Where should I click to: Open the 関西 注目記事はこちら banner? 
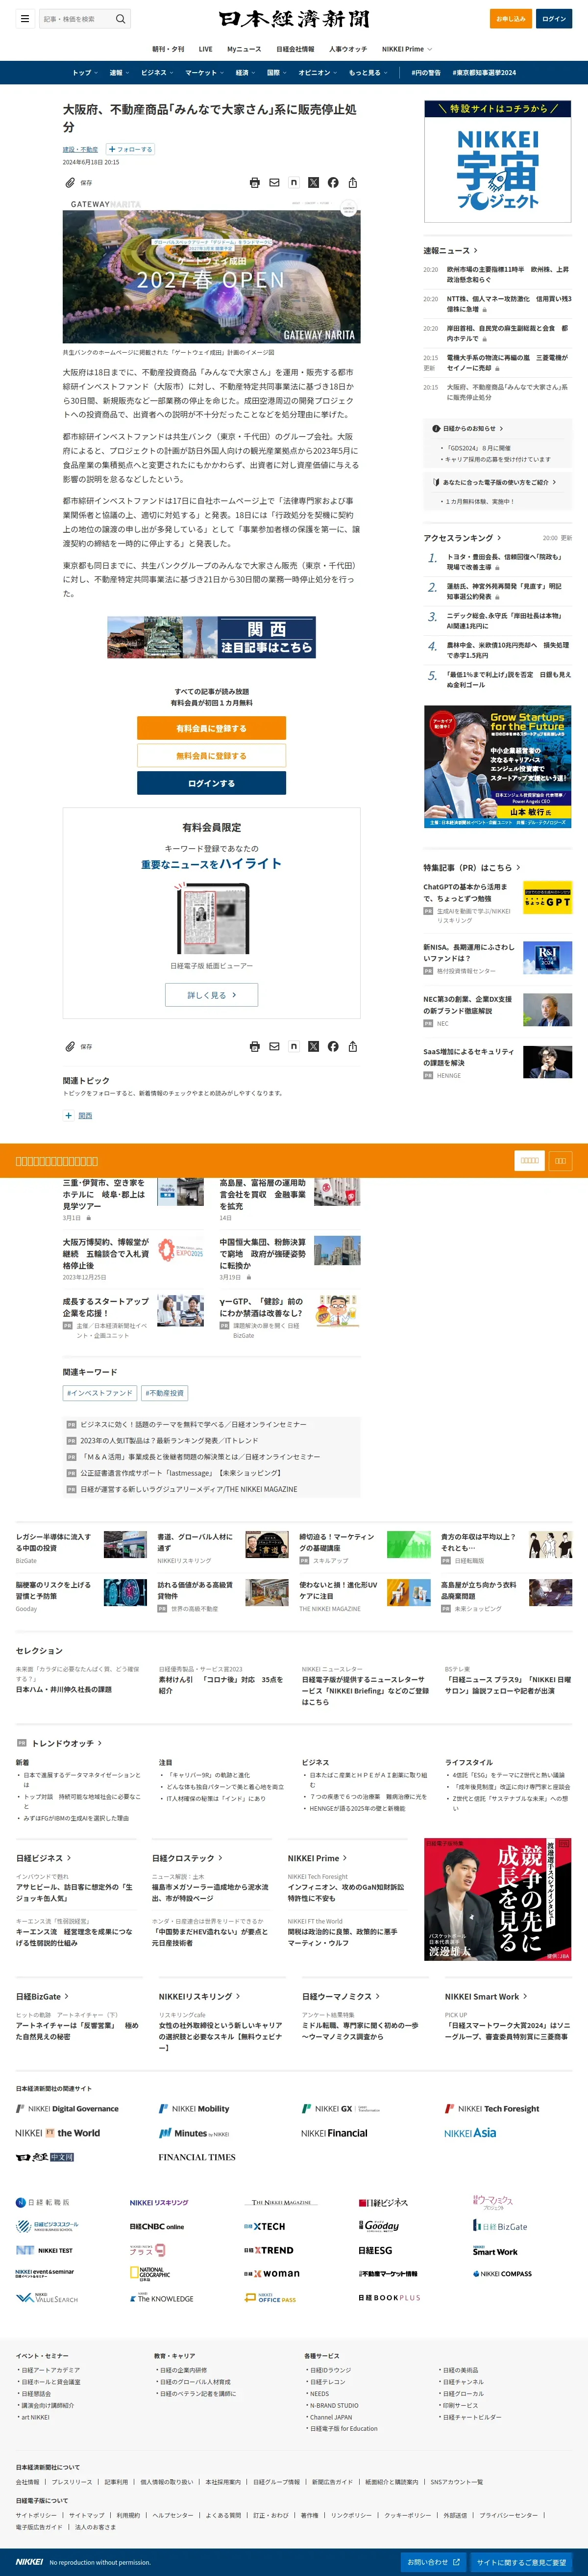212,637
